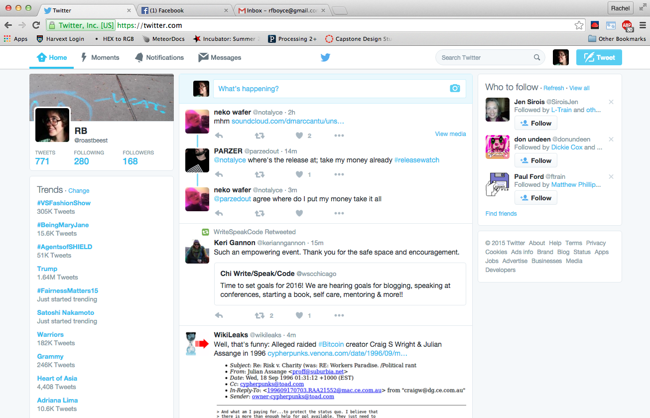Follow Paul Ford
650x418 pixels.
[x=536, y=198]
